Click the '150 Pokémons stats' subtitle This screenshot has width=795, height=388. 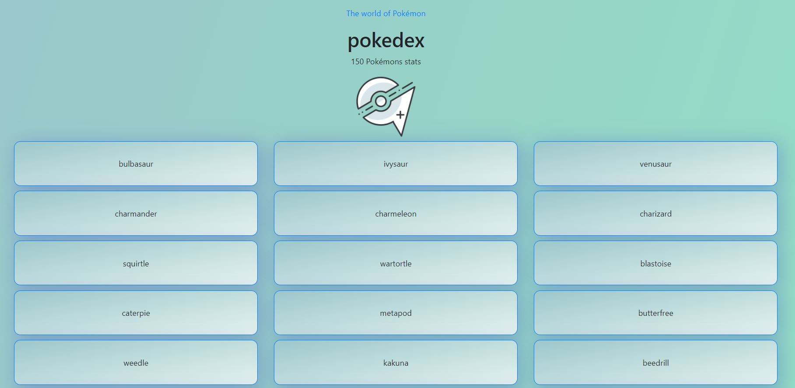(386, 62)
